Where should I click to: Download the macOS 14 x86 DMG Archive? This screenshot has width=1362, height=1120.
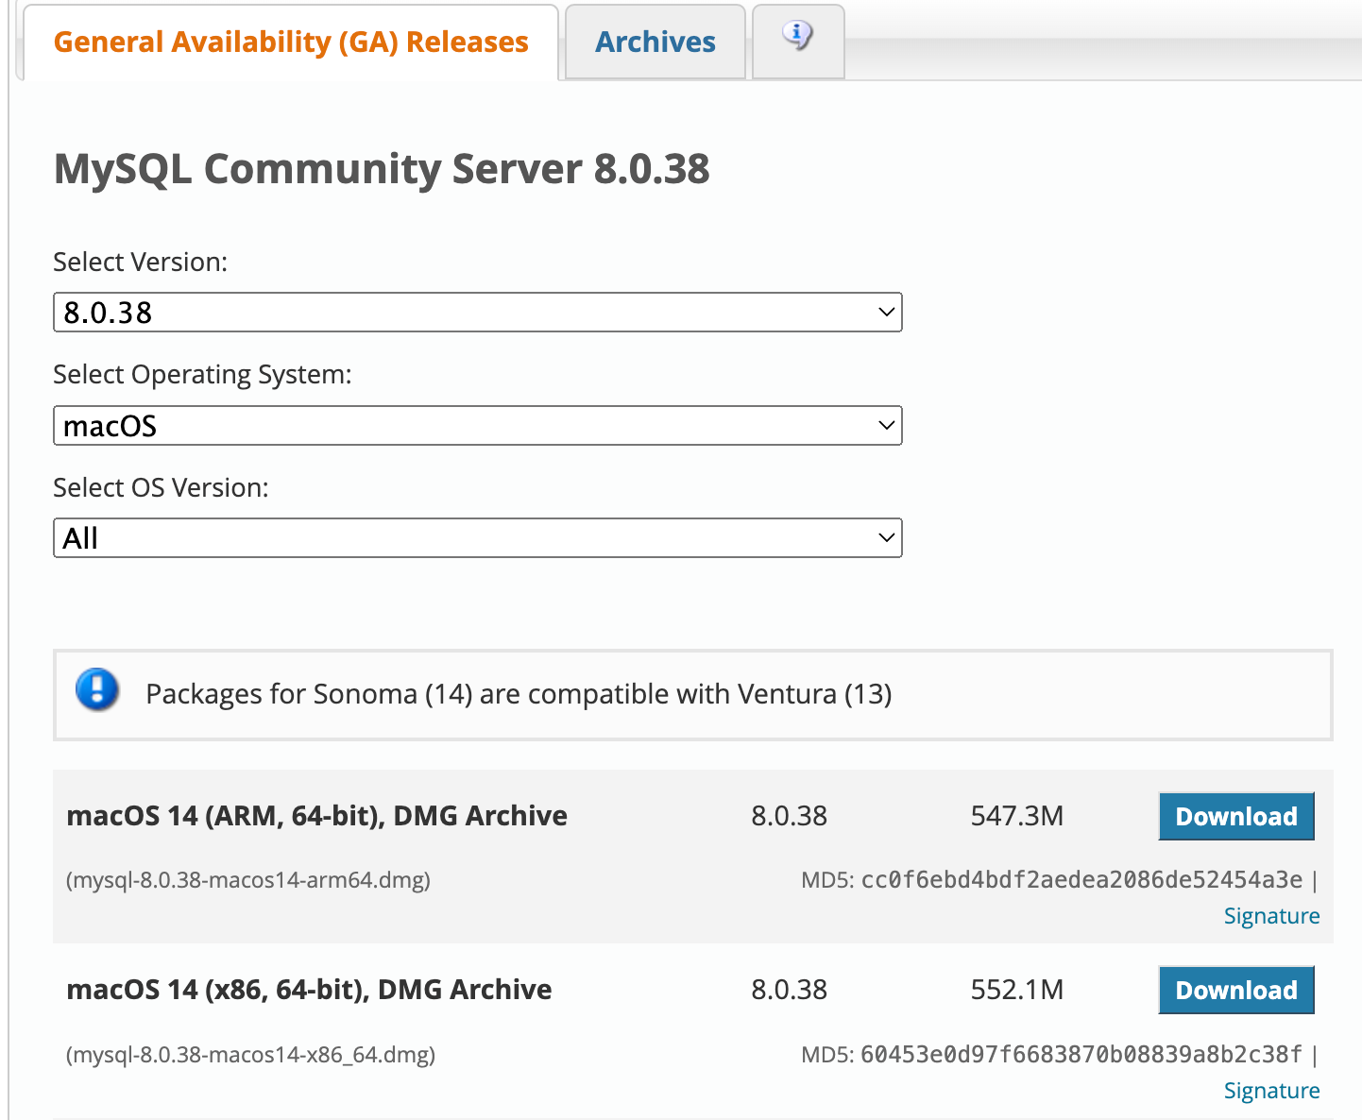[x=1236, y=991]
